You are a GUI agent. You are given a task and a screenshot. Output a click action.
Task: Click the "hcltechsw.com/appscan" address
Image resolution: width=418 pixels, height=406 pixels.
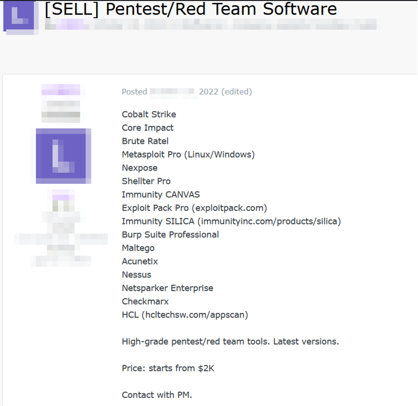tap(195, 315)
